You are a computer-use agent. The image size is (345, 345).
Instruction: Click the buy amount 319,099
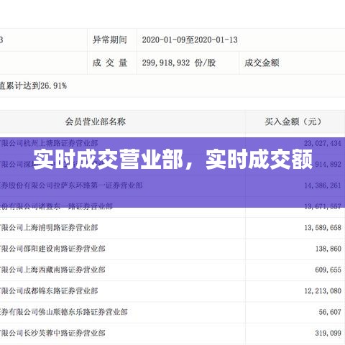click(328, 333)
